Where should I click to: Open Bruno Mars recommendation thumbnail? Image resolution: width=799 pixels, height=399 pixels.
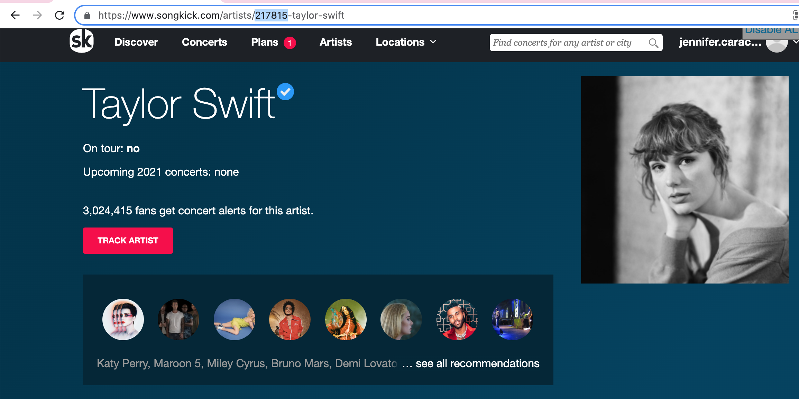pos(290,319)
